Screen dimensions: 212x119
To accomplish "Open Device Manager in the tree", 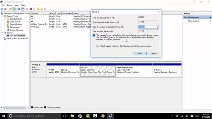I will point(17,30).
